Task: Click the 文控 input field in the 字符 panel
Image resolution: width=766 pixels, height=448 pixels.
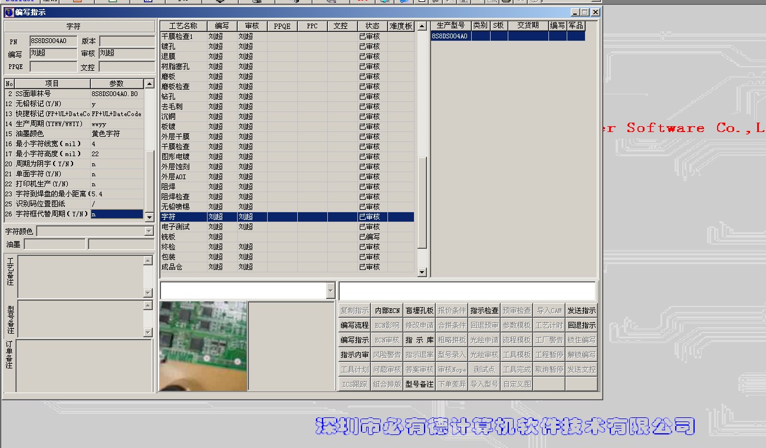Action: pyautogui.click(x=127, y=67)
